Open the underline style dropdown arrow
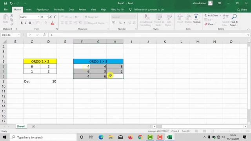Viewport: 251px width, 141px height. coord(33,23)
